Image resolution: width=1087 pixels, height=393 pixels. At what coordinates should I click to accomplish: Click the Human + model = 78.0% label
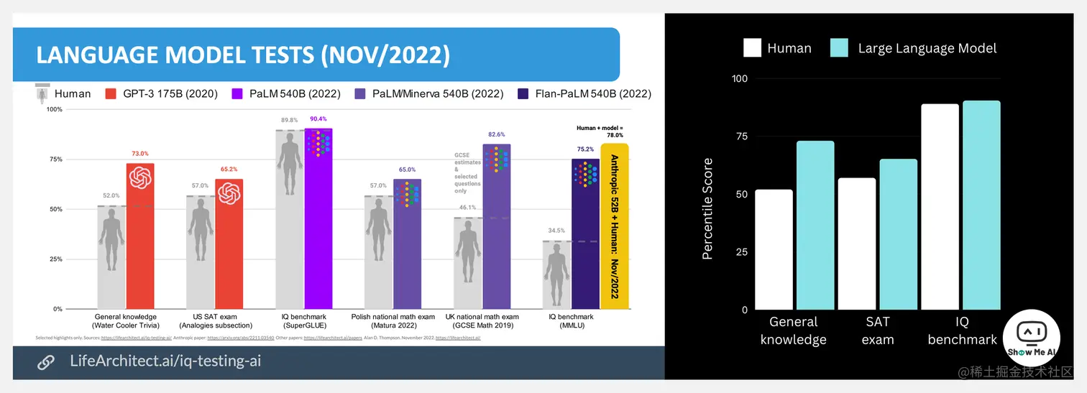tap(600, 131)
